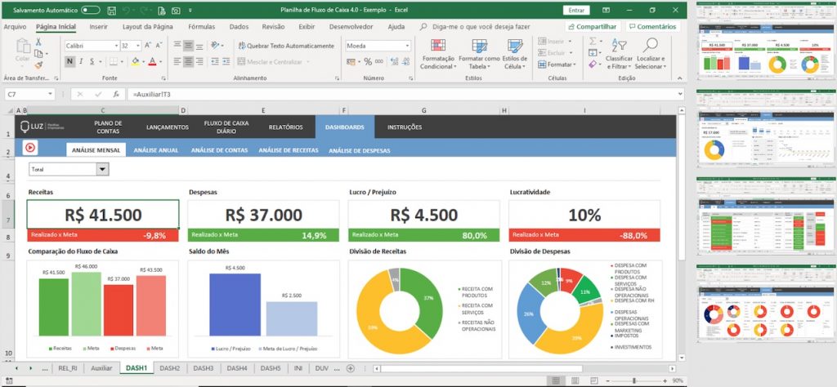Click the decrease indent icon

[x=215, y=61]
